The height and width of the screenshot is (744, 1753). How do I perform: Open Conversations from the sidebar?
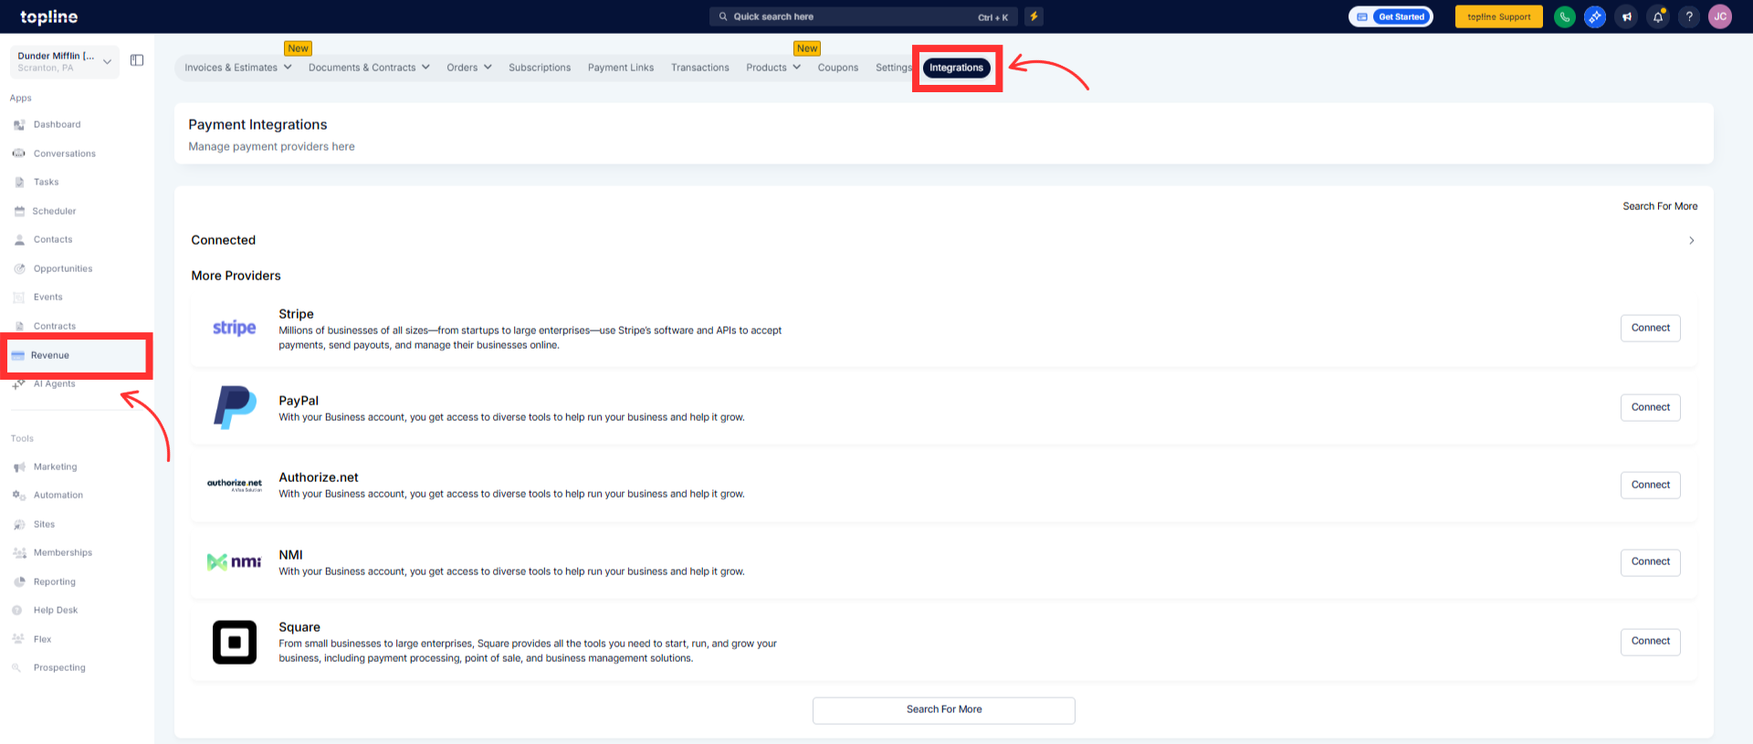click(x=64, y=153)
